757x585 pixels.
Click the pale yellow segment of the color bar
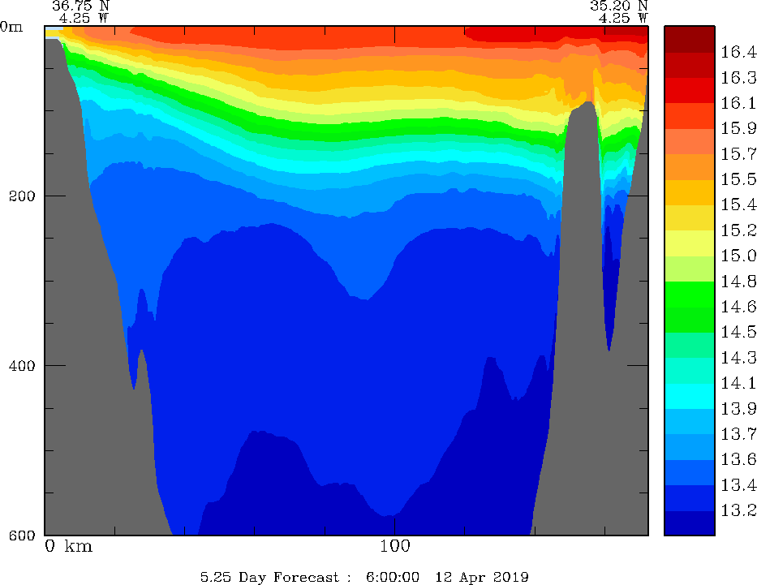(x=690, y=243)
